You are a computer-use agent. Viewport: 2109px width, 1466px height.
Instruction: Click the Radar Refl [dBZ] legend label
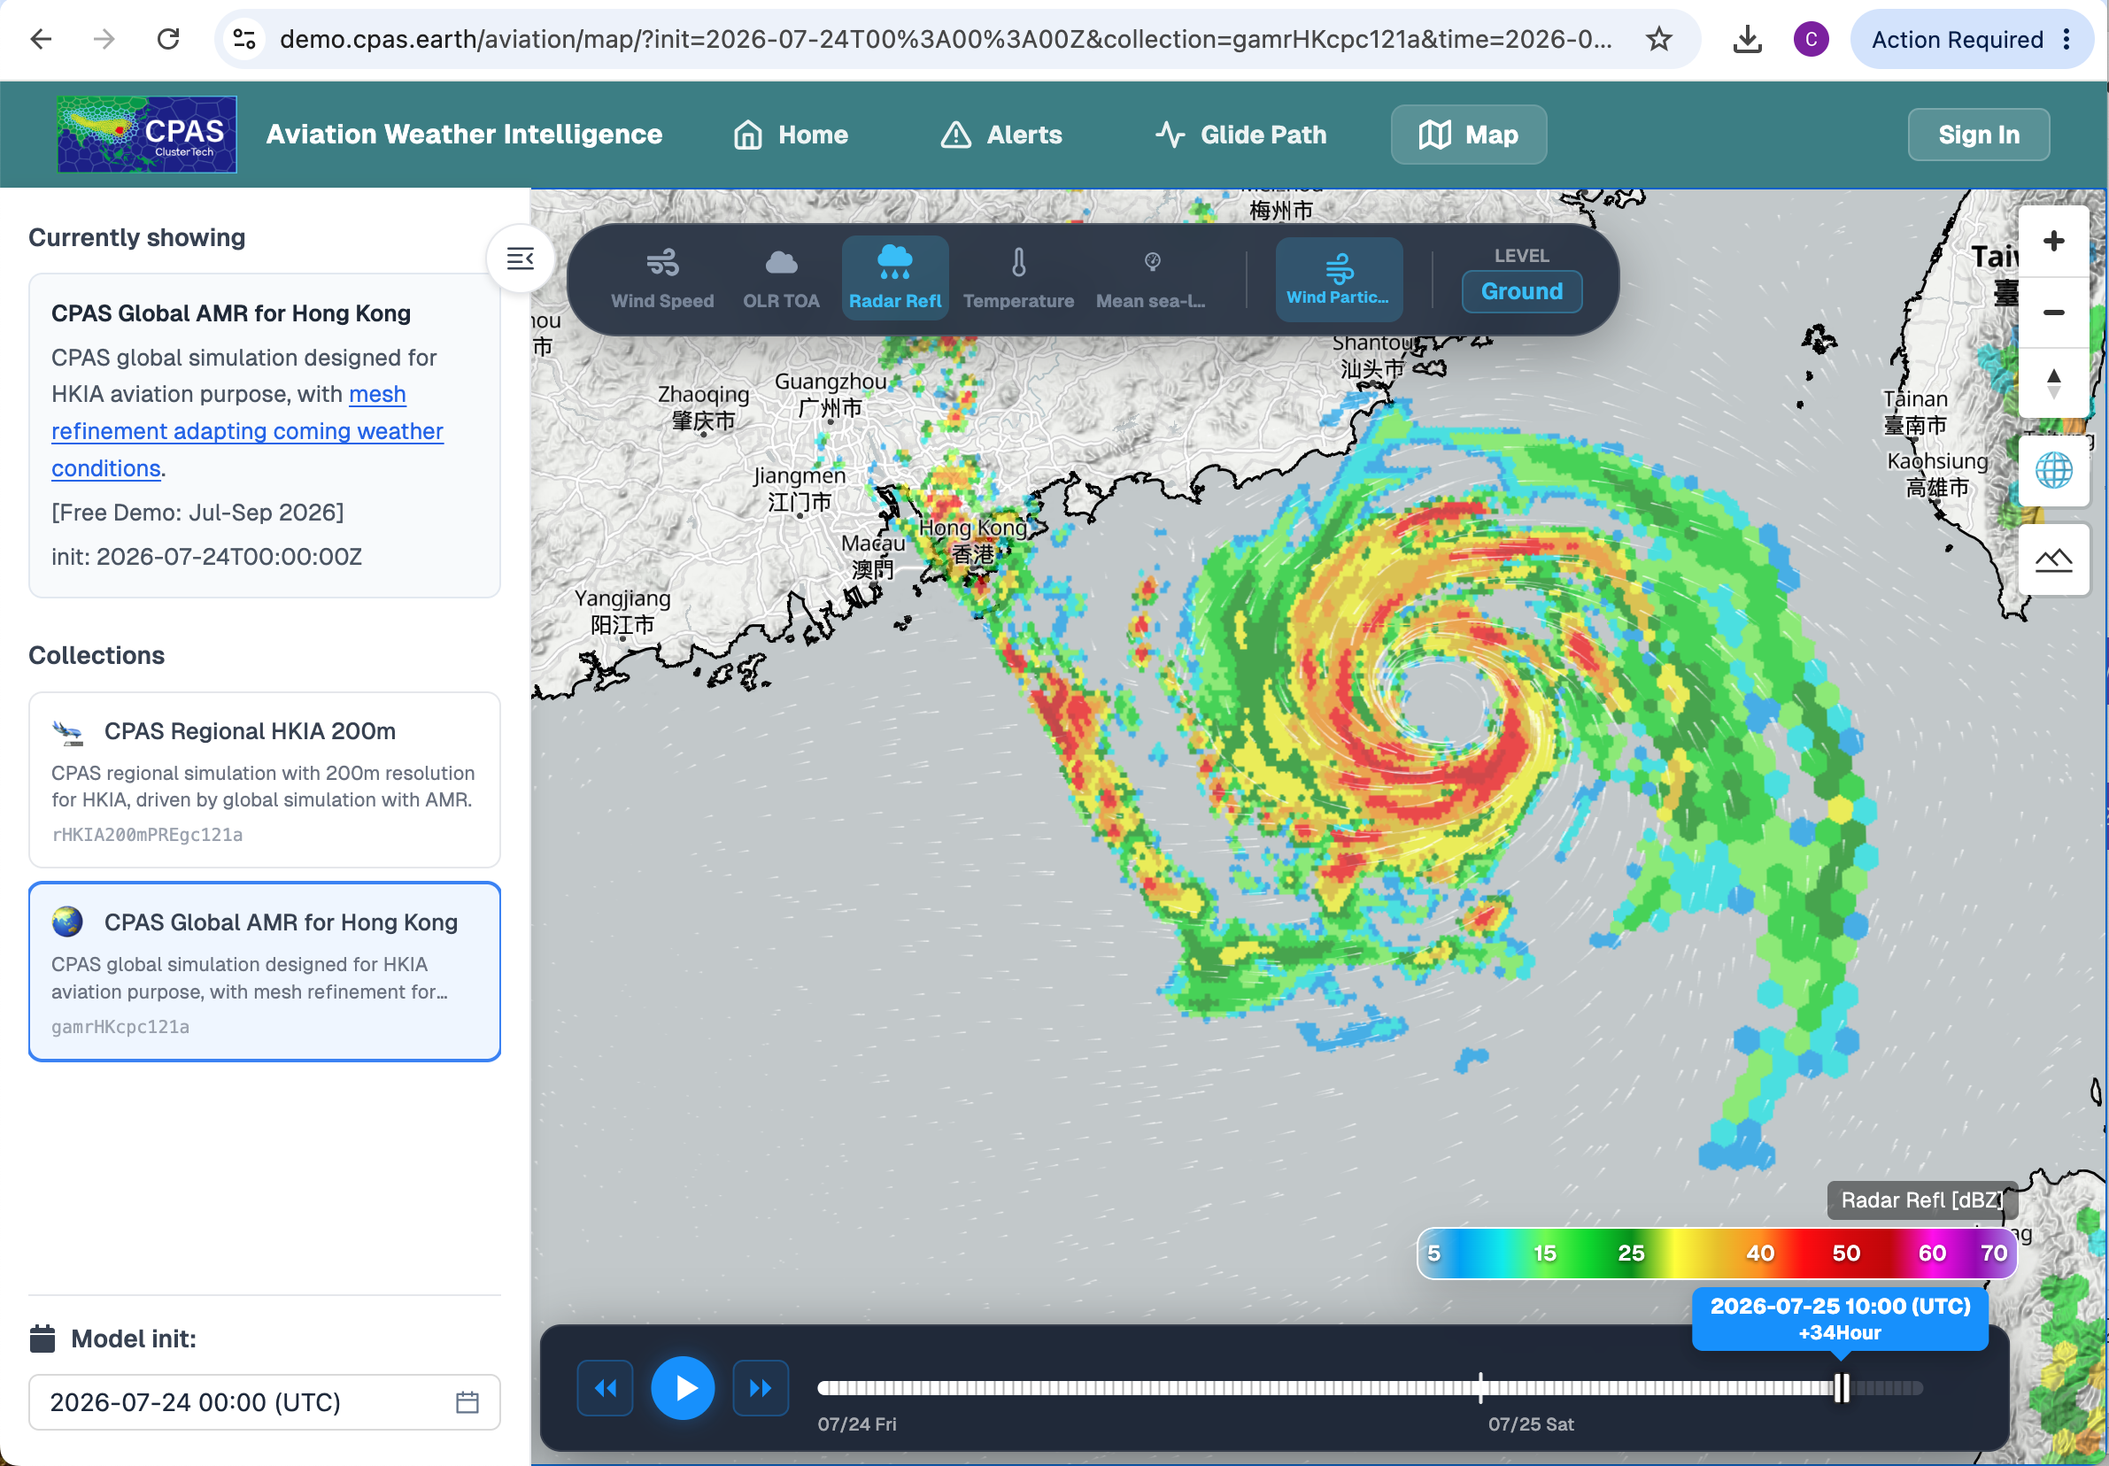pos(1921,1200)
